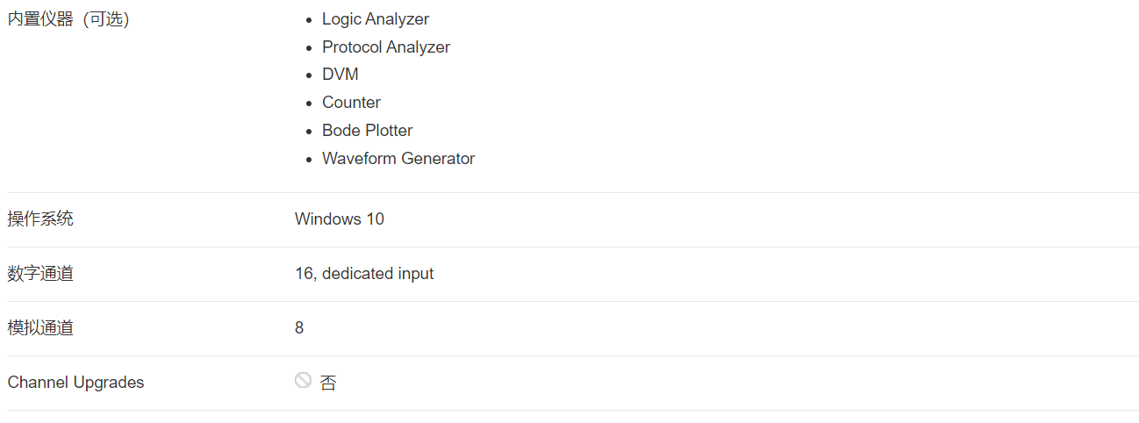The width and height of the screenshot is (1139, 423).
Task: Click the bullet before Counter
Action: [309, 104]
